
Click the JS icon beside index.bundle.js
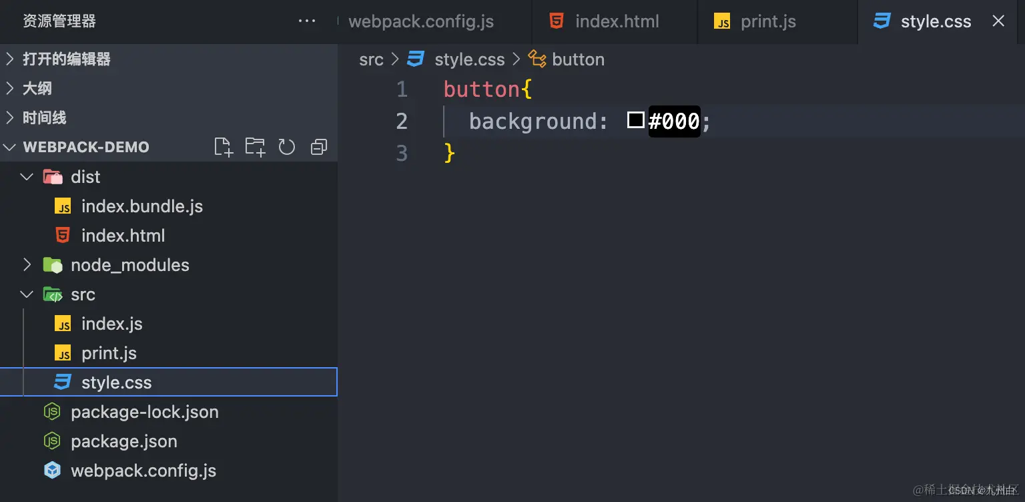(x=63, y=206)
